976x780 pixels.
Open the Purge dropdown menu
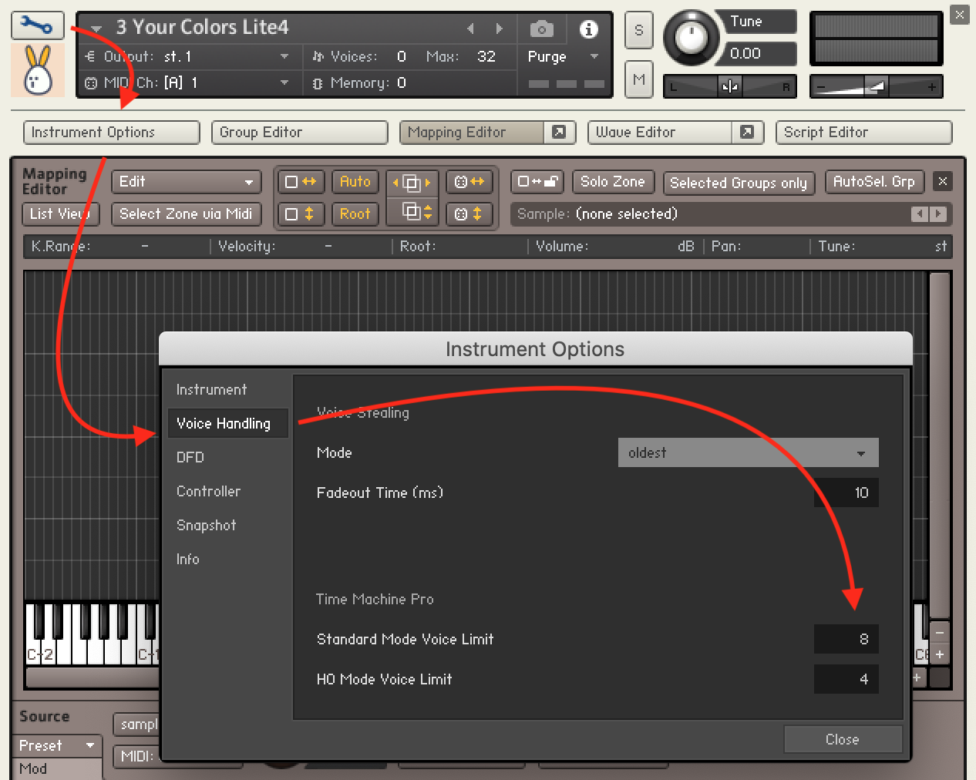point(563,57)
